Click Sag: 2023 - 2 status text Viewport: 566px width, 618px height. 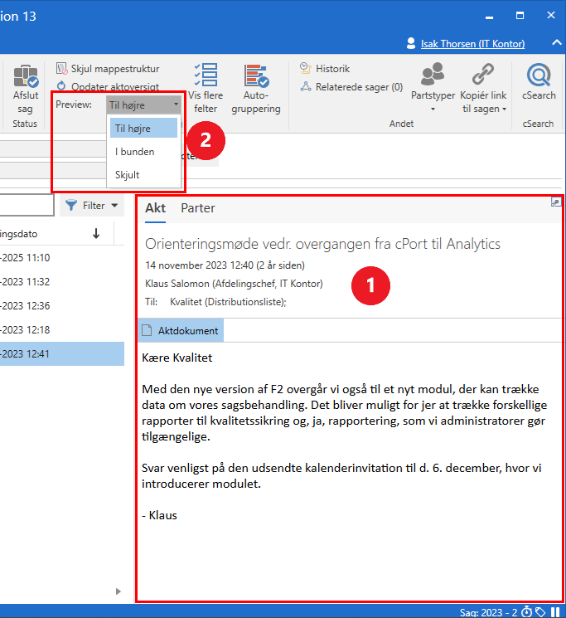pos(488,612)
